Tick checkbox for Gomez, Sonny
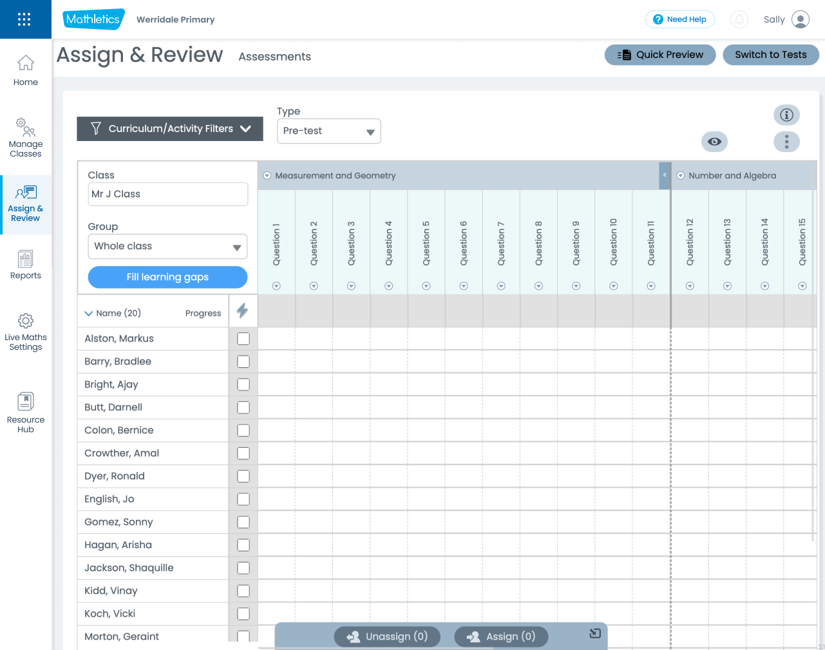Screen dimensions: 825x650 click(x=243, y=522)
